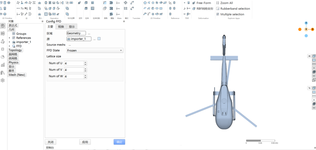Decrease Num of V value
The image size is (316, 150).
pos(85,71)
